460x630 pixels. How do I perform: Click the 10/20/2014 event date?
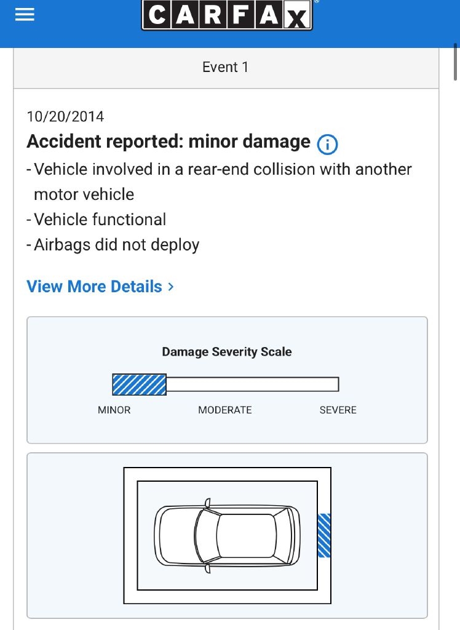tap(66, 116)
